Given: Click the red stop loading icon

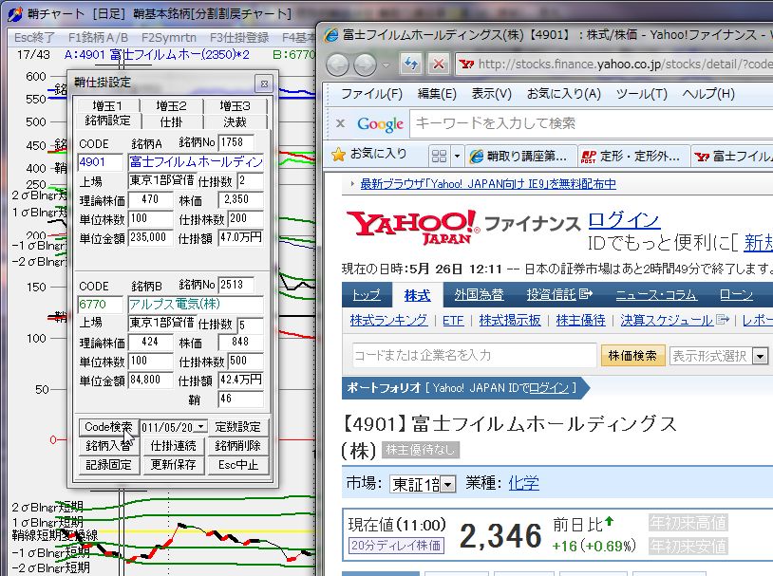Looking at the screenshot, I should point(439,64).
